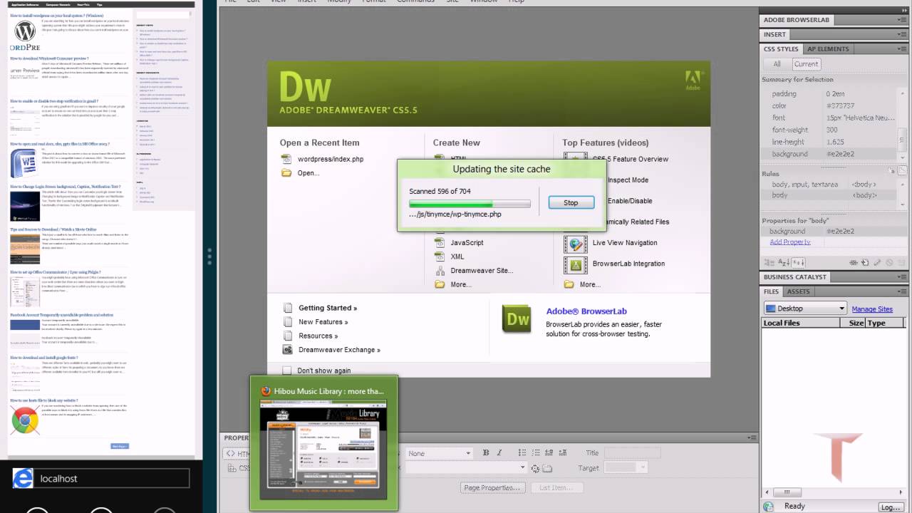The width and height of the screenshot is (912, 513).
Task: Open the Page Properties dialog
Action: point(493,488)
